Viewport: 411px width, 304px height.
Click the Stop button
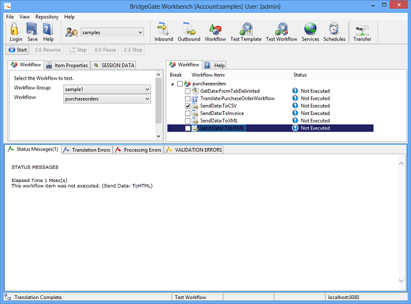133,50
